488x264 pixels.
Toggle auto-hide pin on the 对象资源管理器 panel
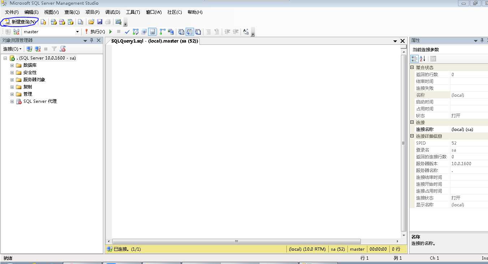pos(92,40)
